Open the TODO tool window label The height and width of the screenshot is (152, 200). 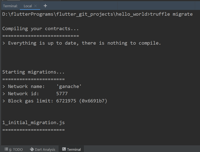[16, 149]
